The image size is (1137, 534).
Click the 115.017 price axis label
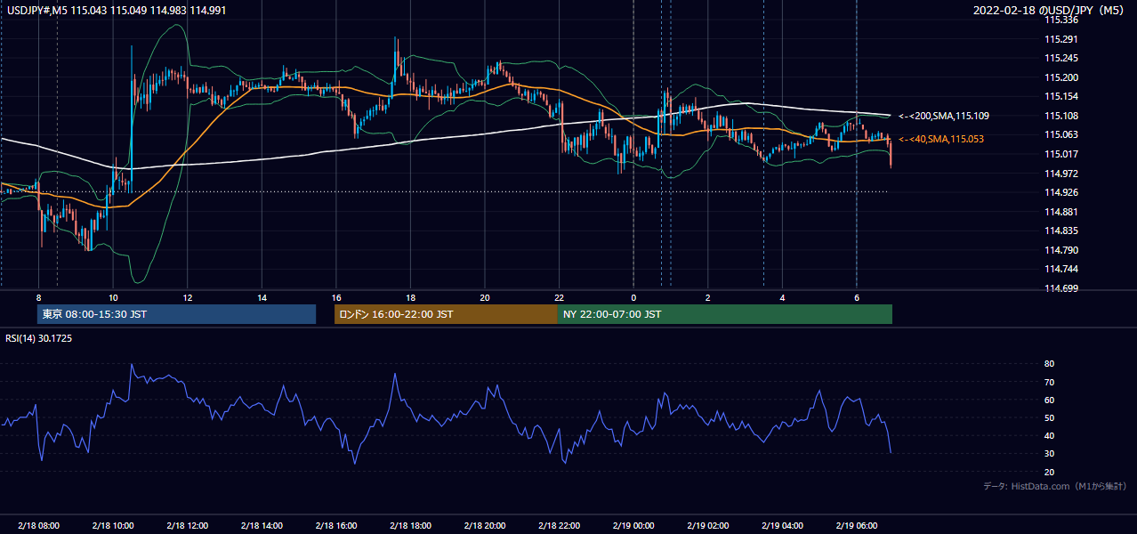[x=1061, y=154]
